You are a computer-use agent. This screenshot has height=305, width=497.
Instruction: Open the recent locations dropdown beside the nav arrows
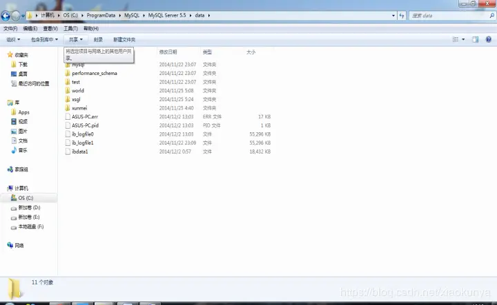click(23, 16)
